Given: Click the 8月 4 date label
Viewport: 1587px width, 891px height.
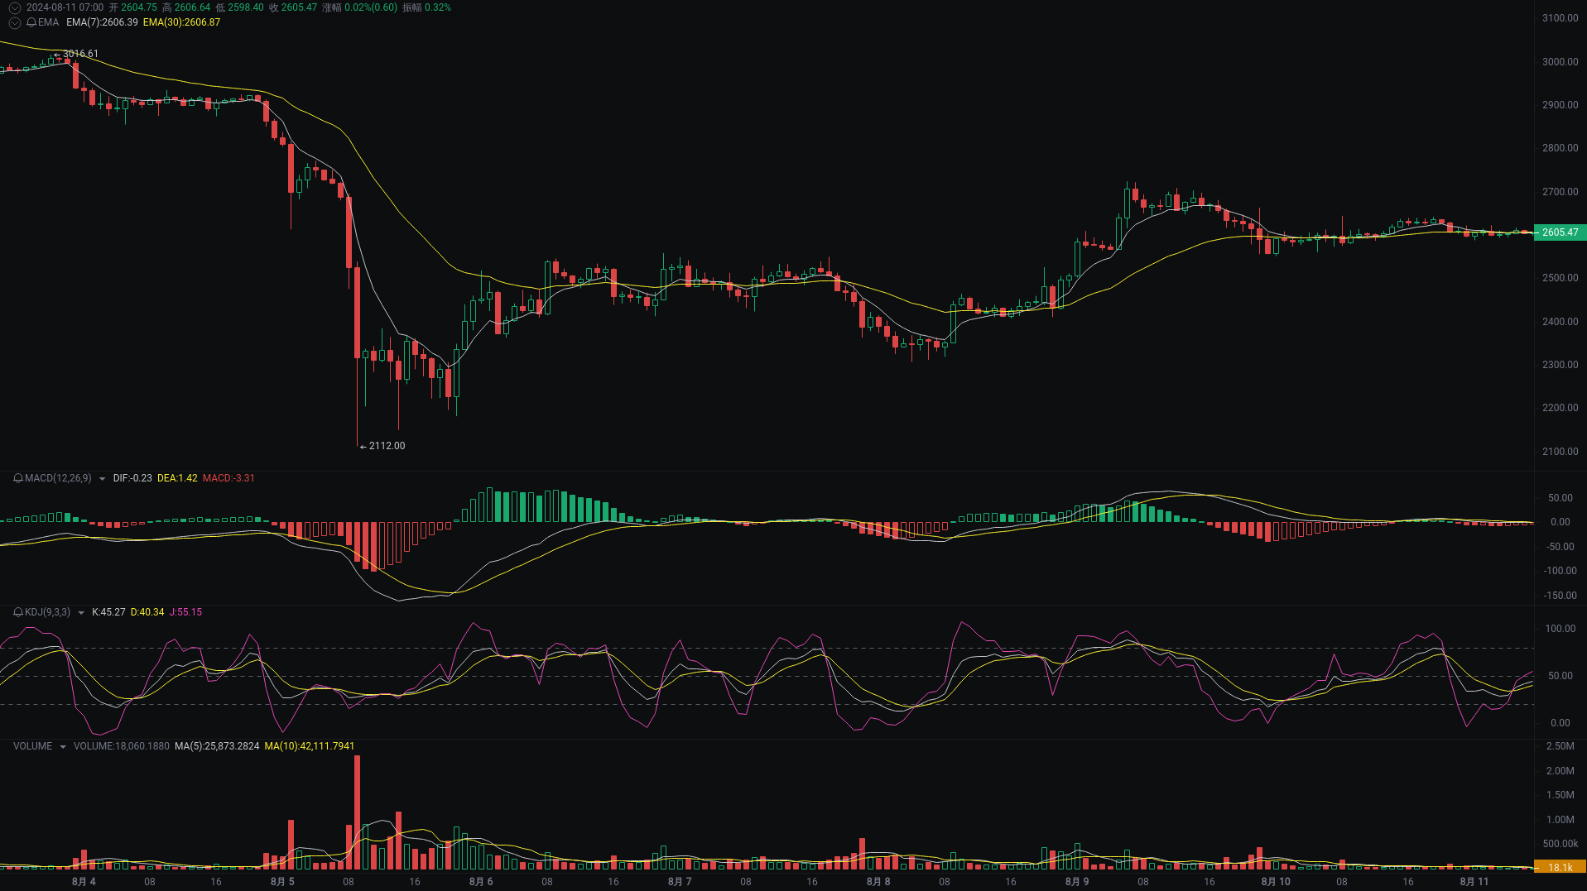Looking at the screenshot, I should click(84, 882).
